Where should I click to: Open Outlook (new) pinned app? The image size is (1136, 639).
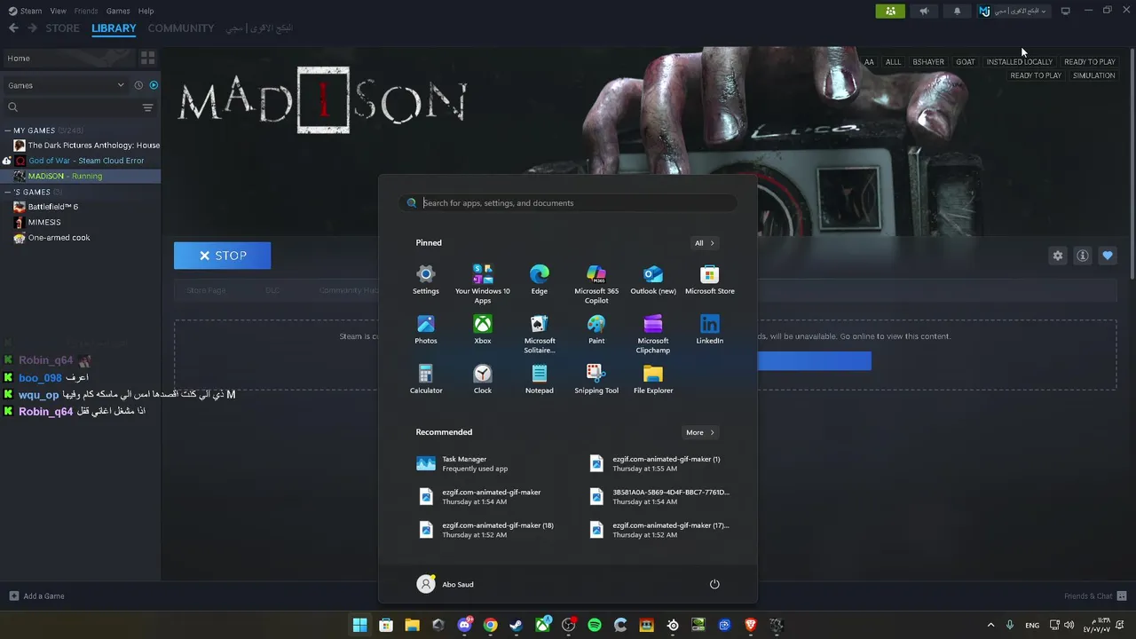(653, 280)
